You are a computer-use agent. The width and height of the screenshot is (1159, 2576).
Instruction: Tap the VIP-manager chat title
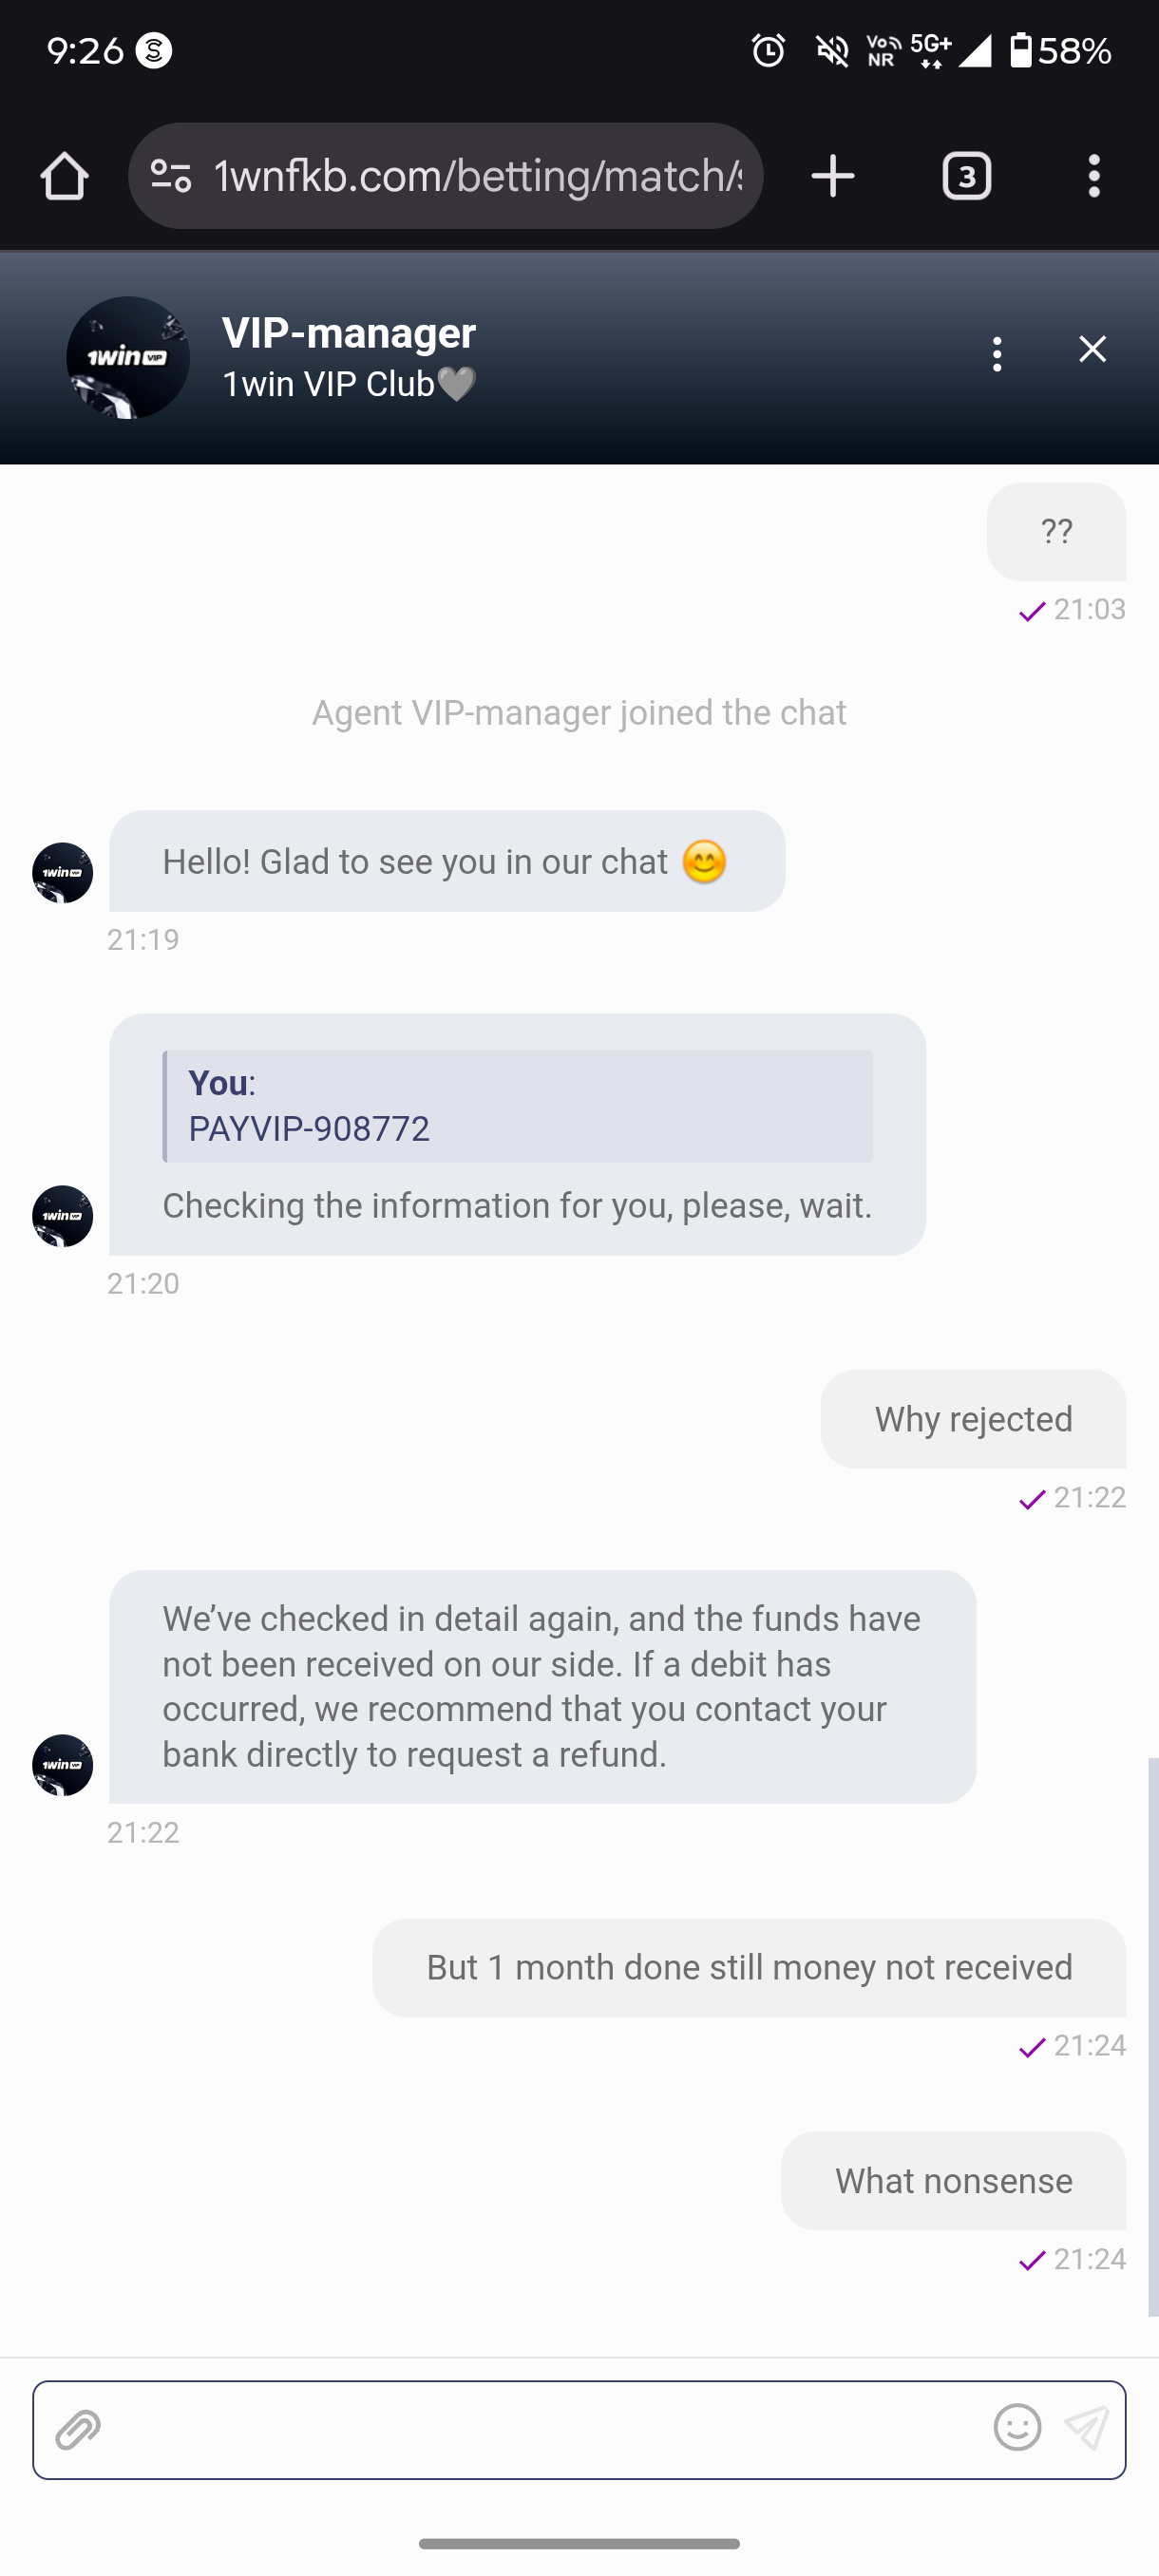click(x=349, y=333)
